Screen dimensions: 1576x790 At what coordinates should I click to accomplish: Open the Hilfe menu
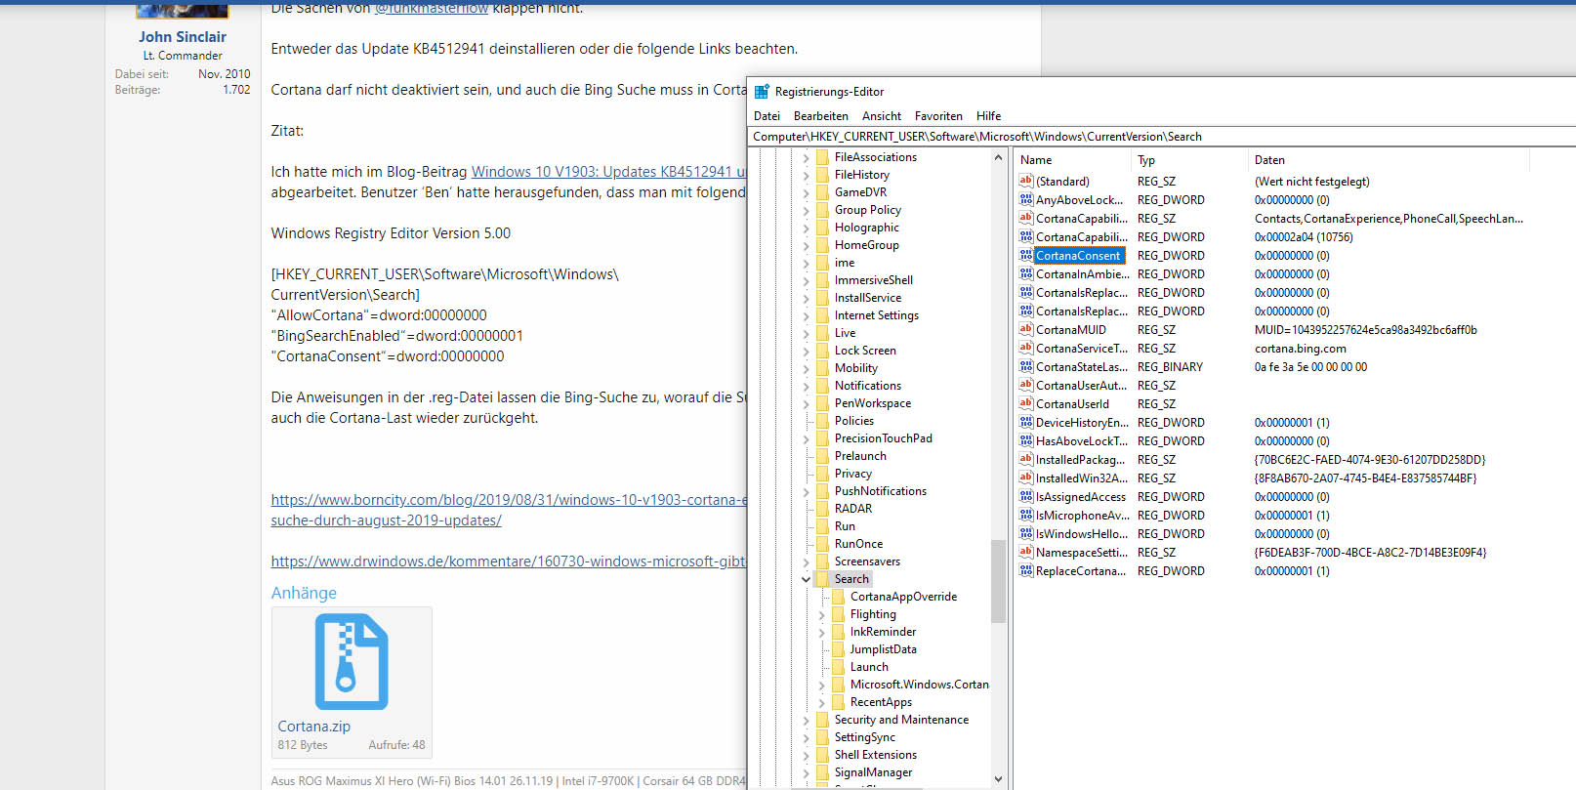988,116
